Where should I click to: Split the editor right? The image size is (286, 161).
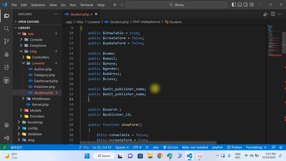coord(273,14)
